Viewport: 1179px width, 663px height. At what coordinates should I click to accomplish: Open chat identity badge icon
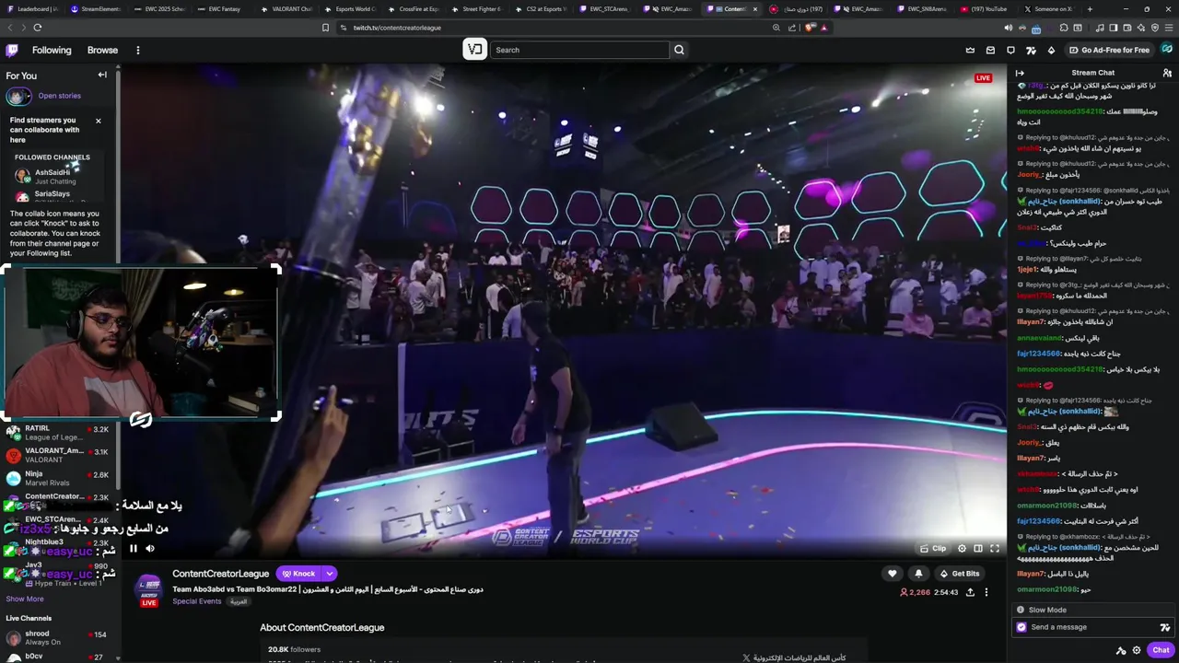tap(1021, 627)
